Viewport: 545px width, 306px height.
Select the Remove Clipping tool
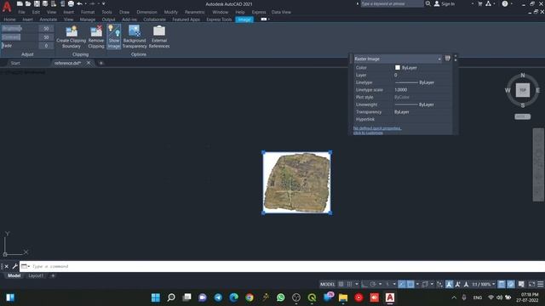pyautogui.click(x=96, y=37)
